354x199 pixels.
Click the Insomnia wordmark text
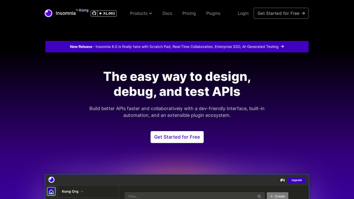point(66,13)
